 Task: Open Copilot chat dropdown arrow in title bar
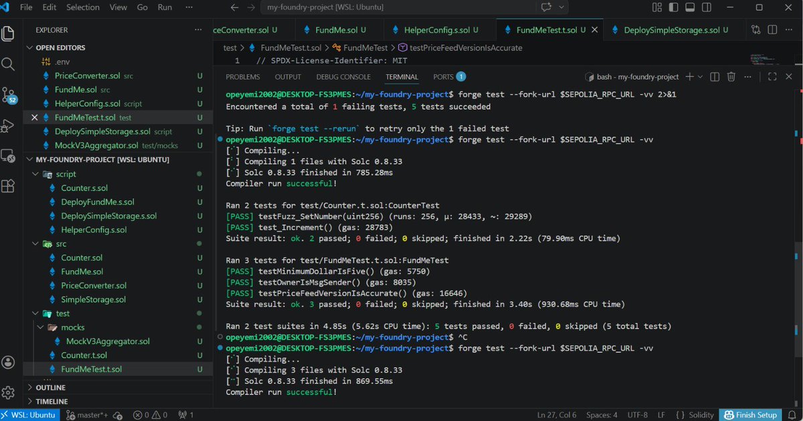click(561, 7)
